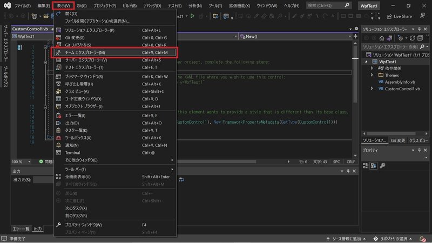This screenshot has height=243, width=432.
Task: Click リポジトリの選択 in status bar
Action: [x=393, y=239]
